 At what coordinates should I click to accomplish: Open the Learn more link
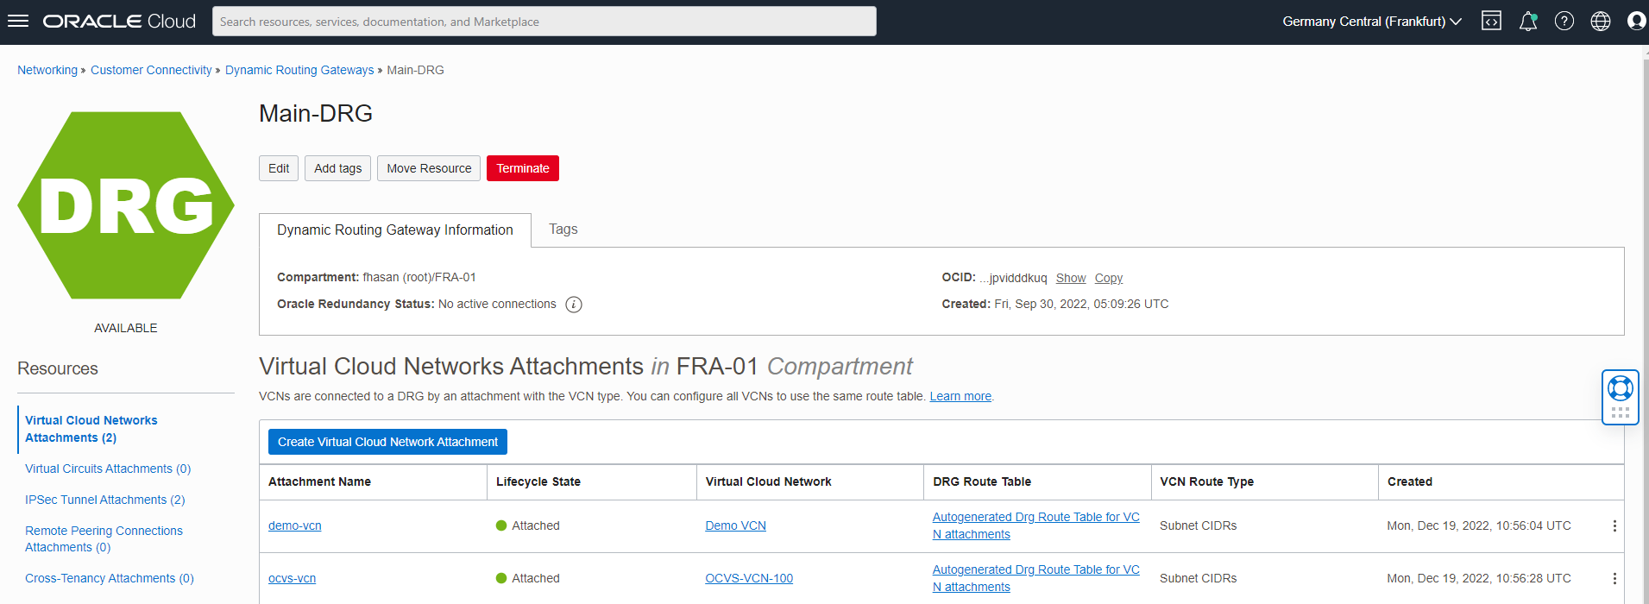[x=960, y=396]
